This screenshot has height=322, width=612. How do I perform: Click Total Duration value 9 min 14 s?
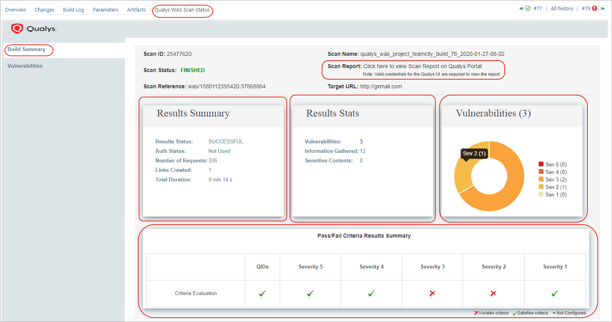pos(220,179)
